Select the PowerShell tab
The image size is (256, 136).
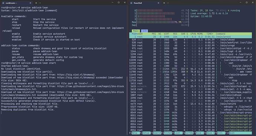(x=145, y=3)
